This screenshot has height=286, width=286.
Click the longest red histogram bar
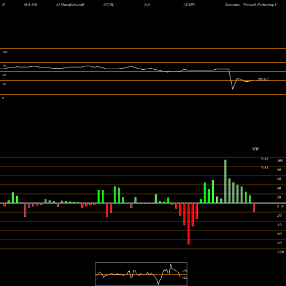click(189, 224)
